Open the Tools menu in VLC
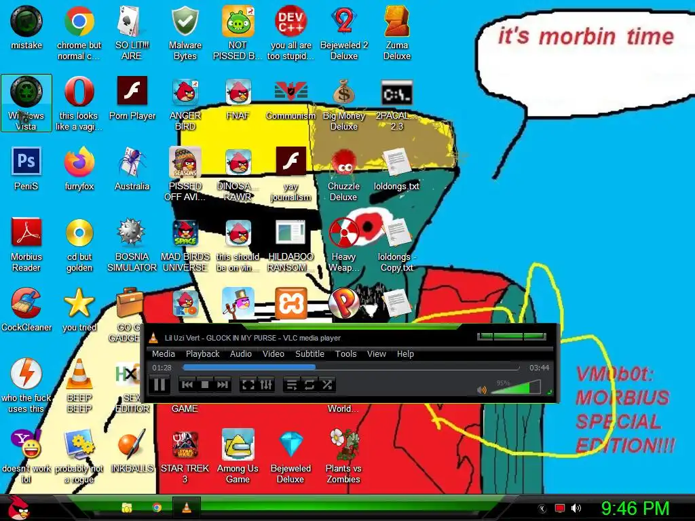This screenshot has height=521, width=695. (x=345, y=353)
